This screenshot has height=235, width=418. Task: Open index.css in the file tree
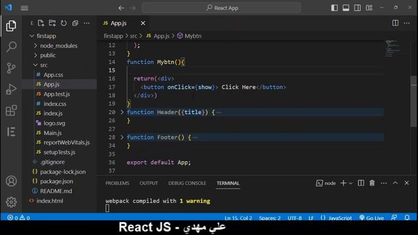pos(55,104)
